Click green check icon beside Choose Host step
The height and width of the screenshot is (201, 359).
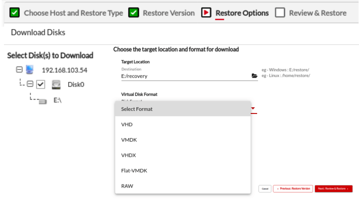(x=14, y=13)
